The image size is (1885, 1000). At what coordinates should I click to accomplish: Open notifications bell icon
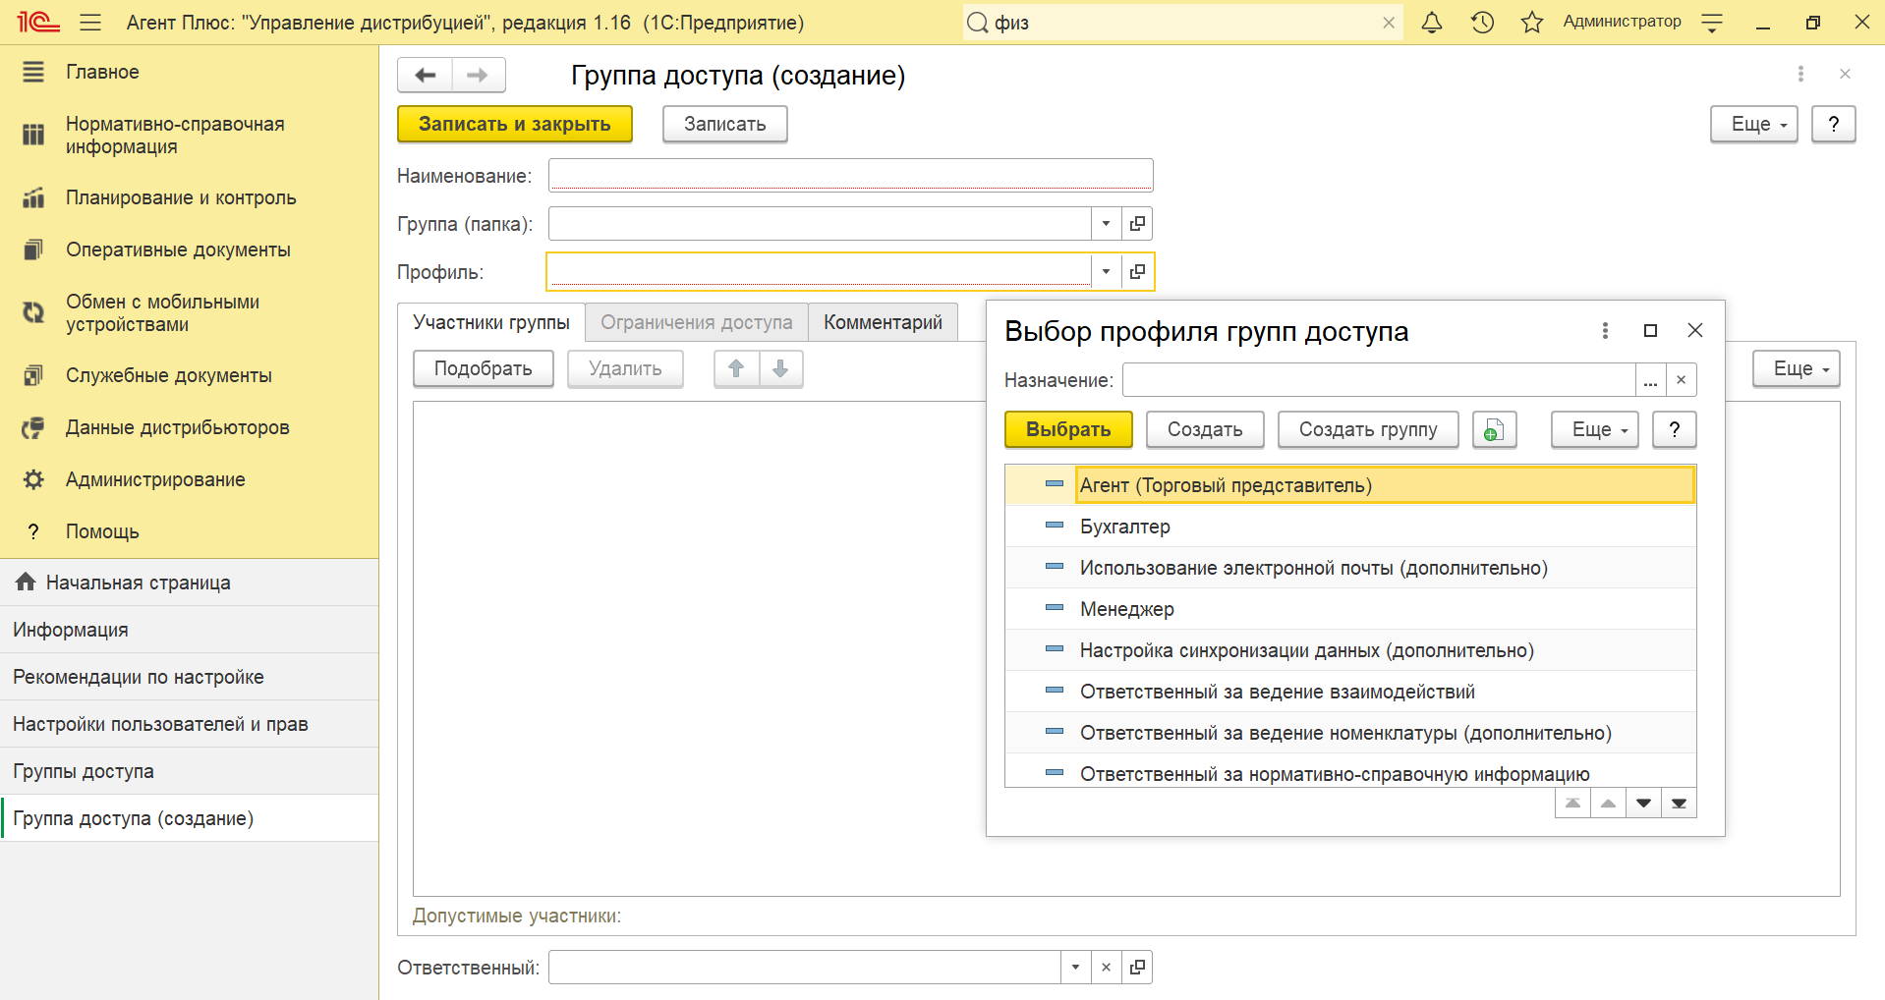click(x=1432, y=22)
